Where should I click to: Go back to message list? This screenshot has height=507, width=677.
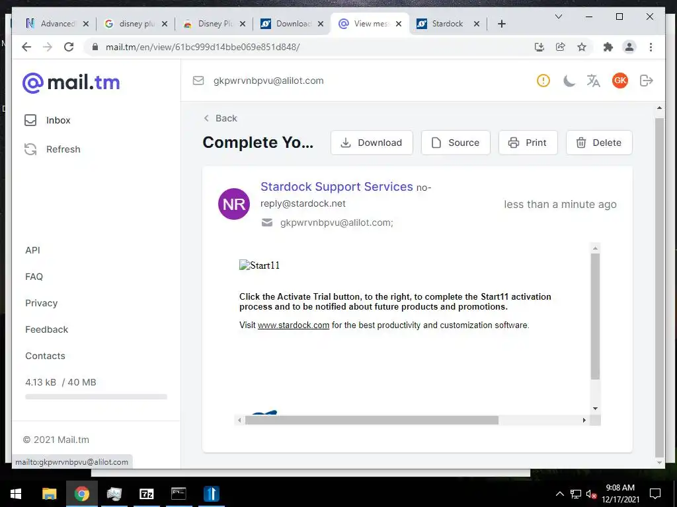point(220,118)
